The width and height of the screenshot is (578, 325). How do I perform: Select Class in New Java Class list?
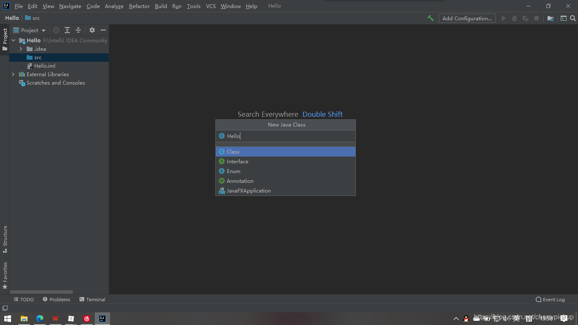tap(286, 151)
